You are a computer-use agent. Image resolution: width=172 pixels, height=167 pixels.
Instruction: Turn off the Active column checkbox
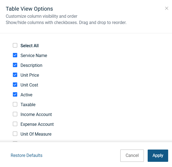pyautogui.click(x=15, y=95)
